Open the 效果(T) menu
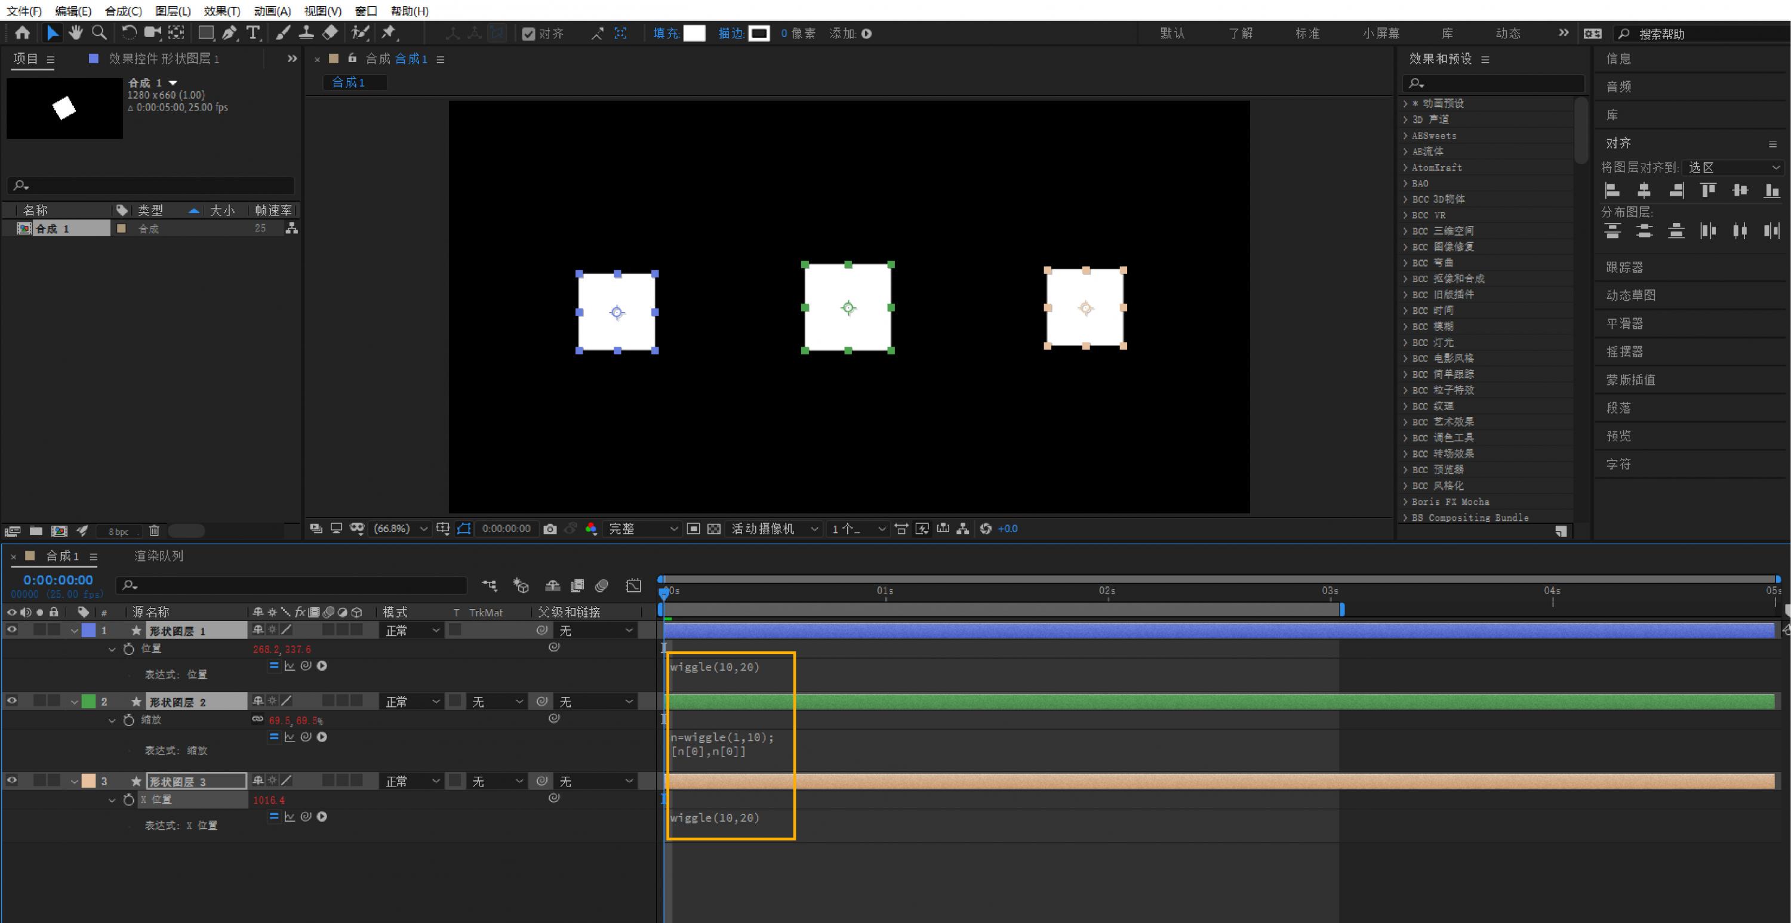This screenshot has width=1791, height=923. pyautogui.click(x=222, y=11)
